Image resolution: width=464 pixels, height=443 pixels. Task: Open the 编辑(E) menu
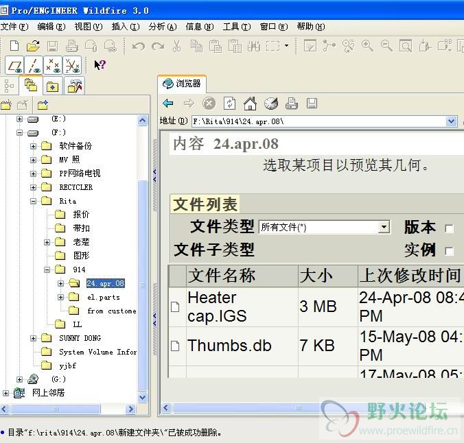(51, 27)
